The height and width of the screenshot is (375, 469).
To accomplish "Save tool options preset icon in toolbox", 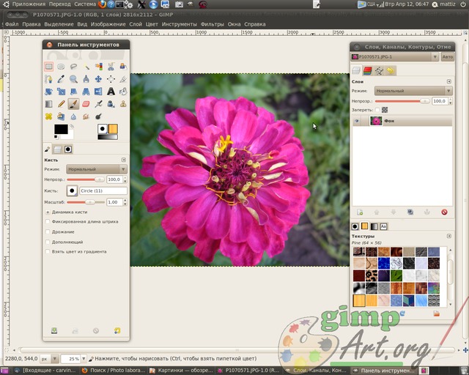I will click(54, 330).
